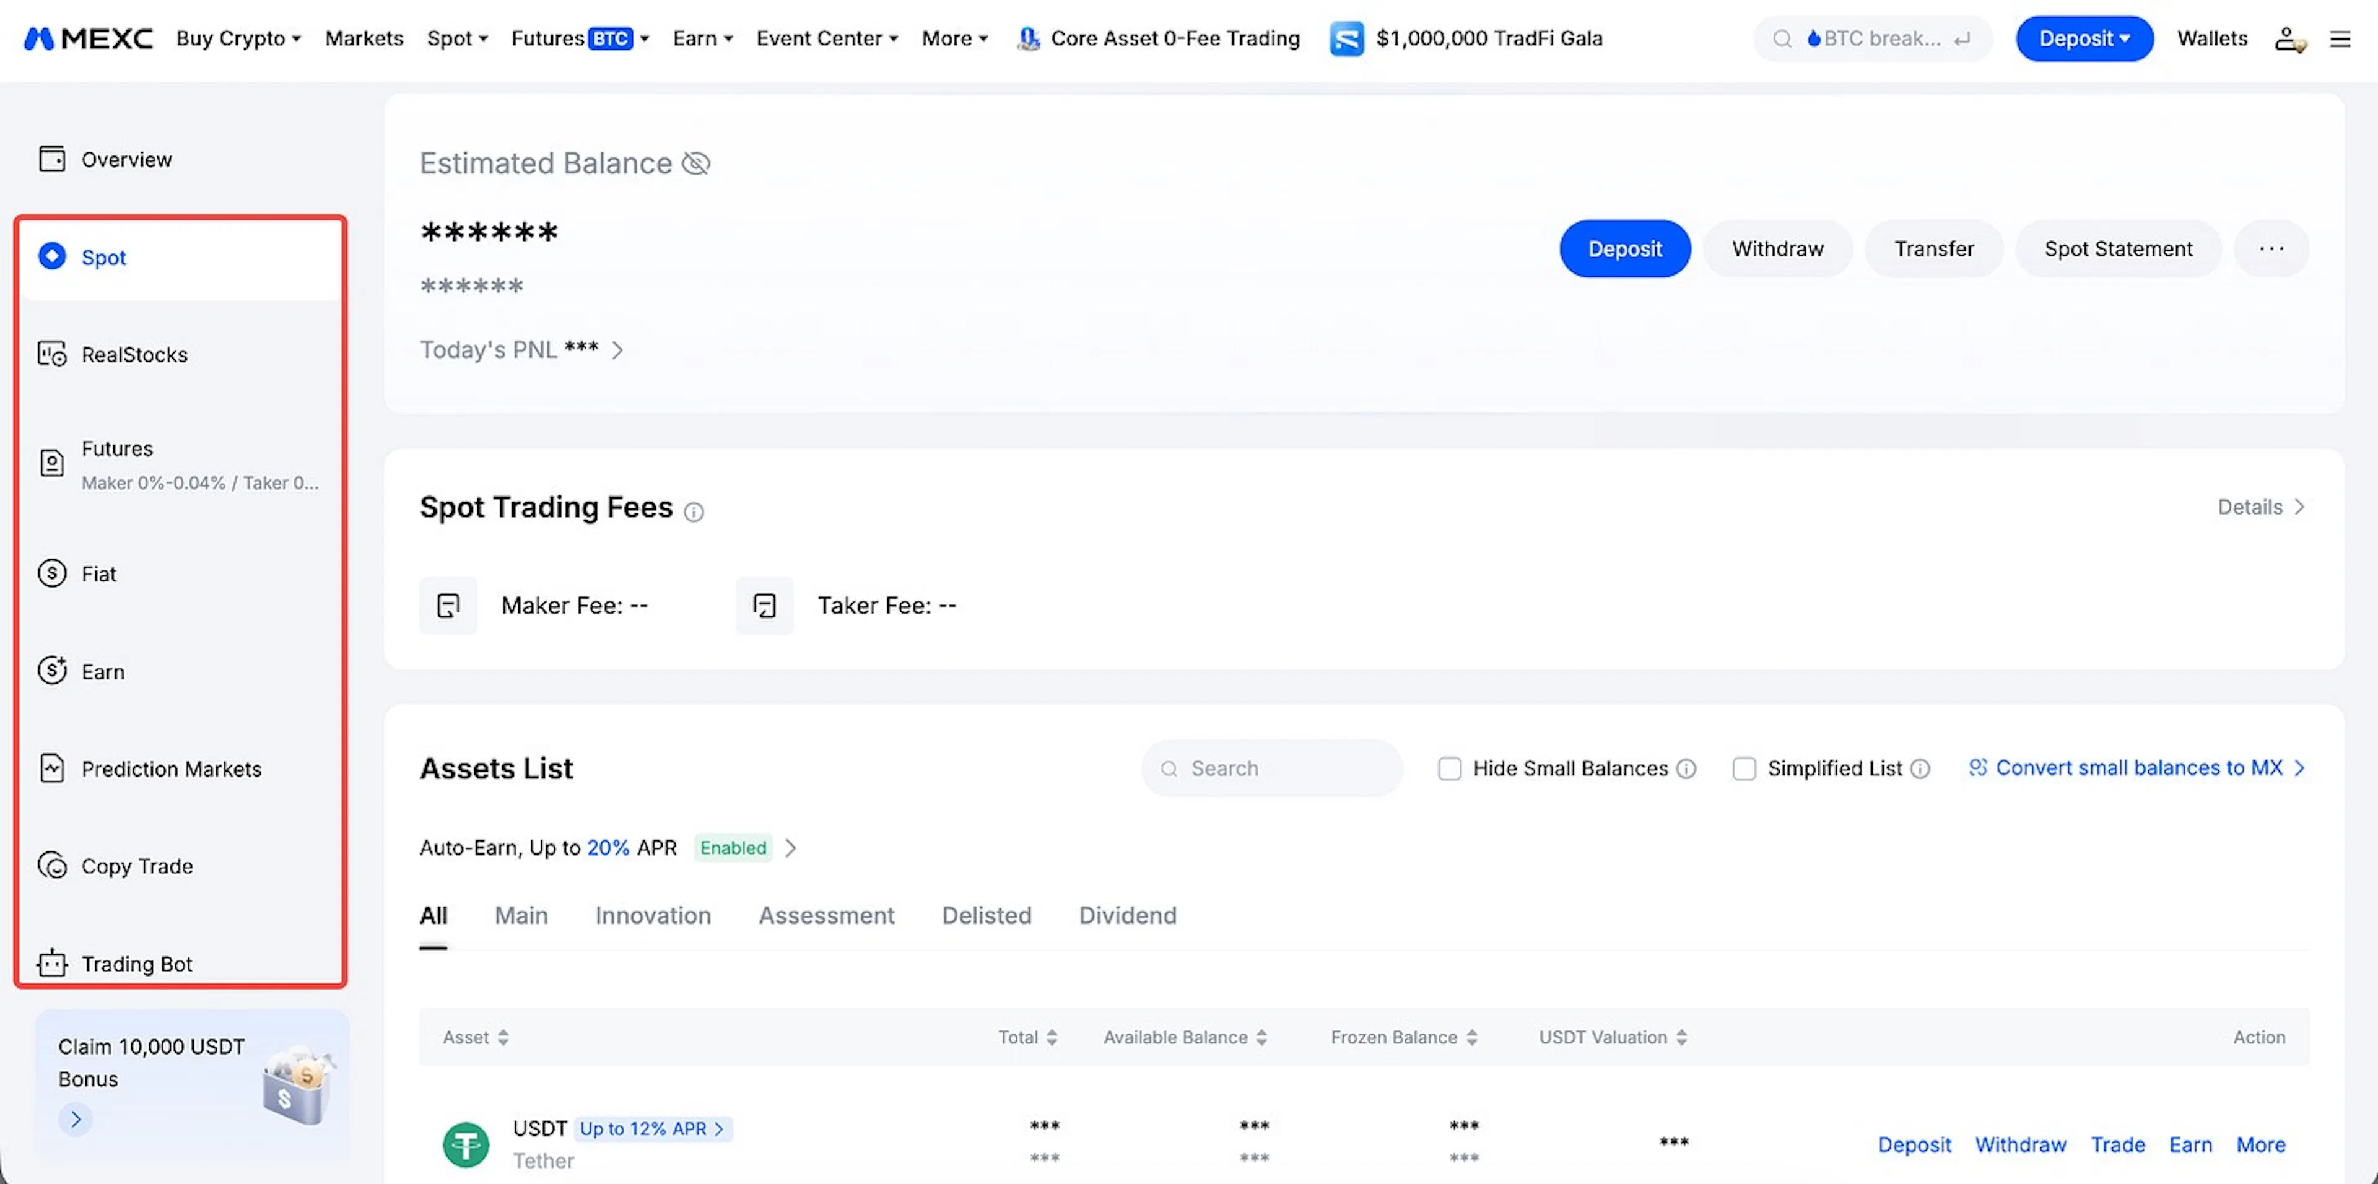Open Trading Bot sidebar icon
Image resolution: width=2378 pixels, height=1184 pixels.
(x=51, y=964)
